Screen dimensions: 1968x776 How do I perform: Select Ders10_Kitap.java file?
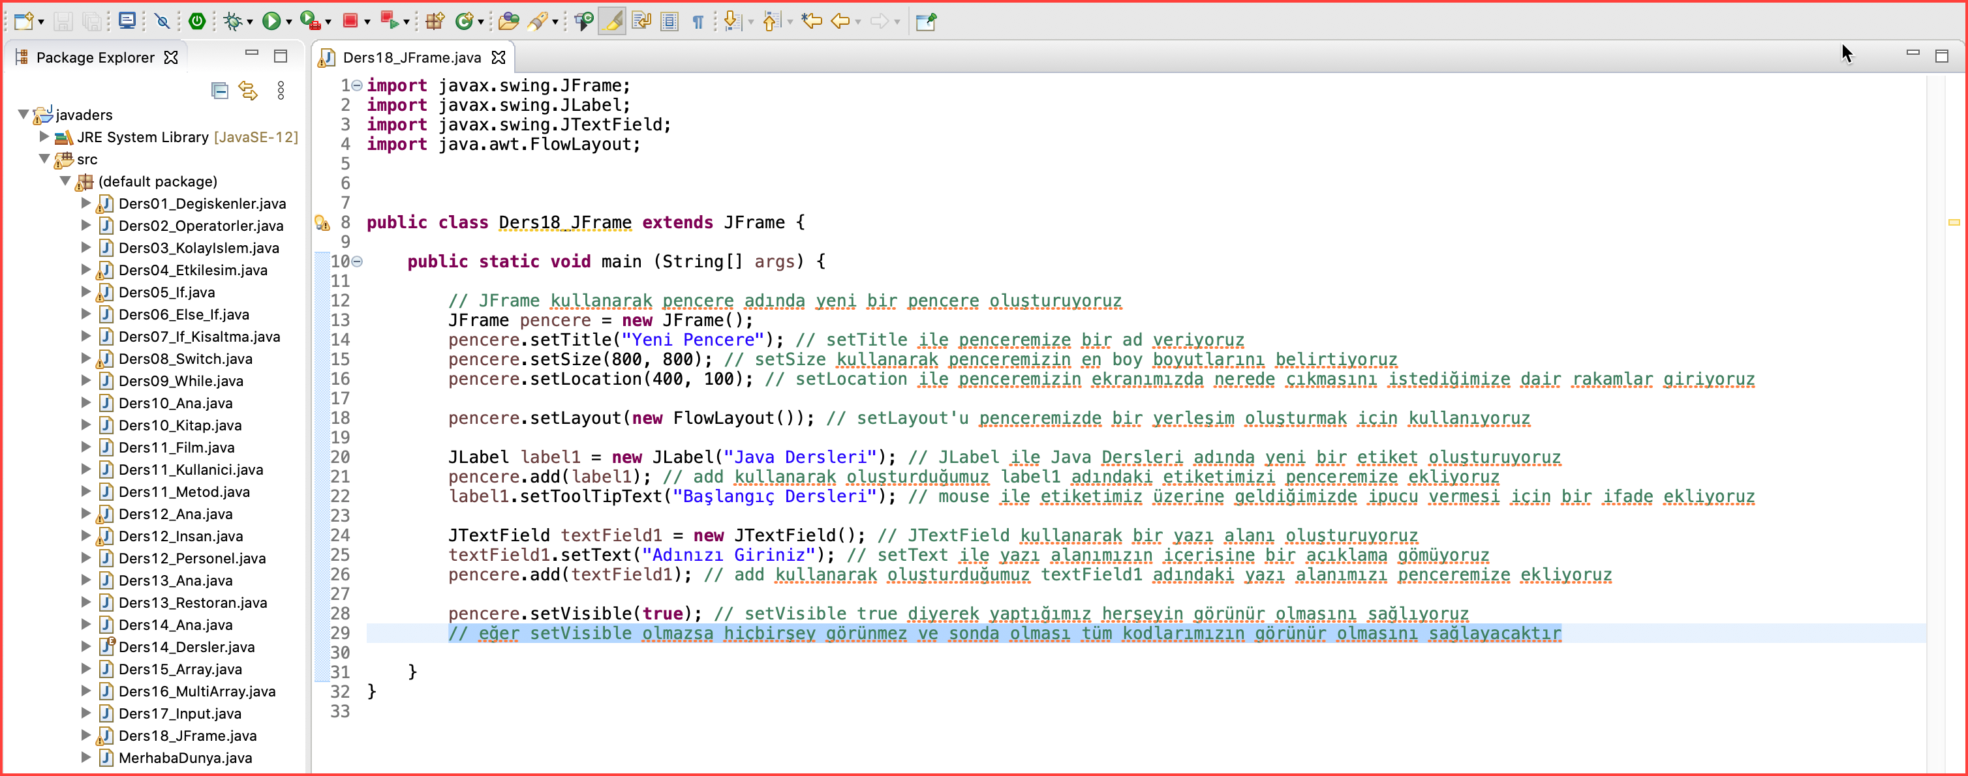point(179,425)
